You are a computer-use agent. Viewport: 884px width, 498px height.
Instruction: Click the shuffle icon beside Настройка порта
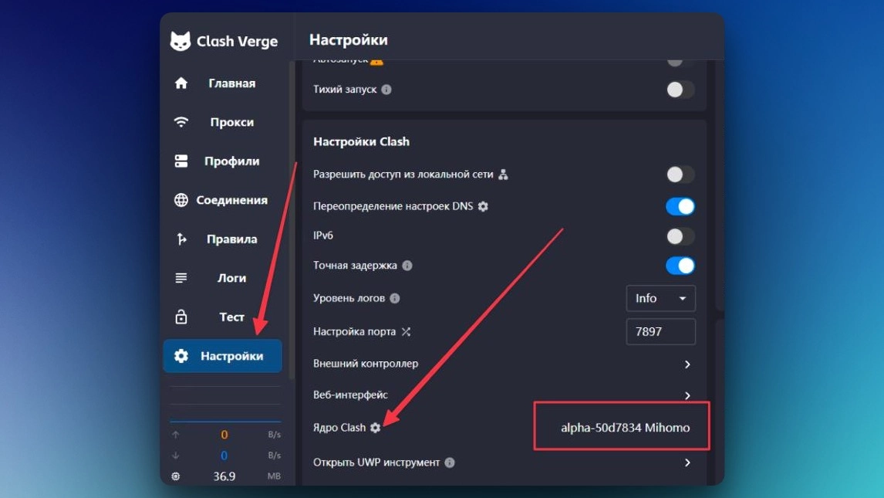pos(406,332)
